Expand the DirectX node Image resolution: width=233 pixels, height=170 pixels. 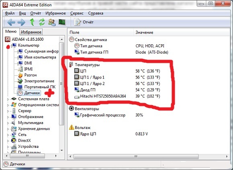click(8, 141)
